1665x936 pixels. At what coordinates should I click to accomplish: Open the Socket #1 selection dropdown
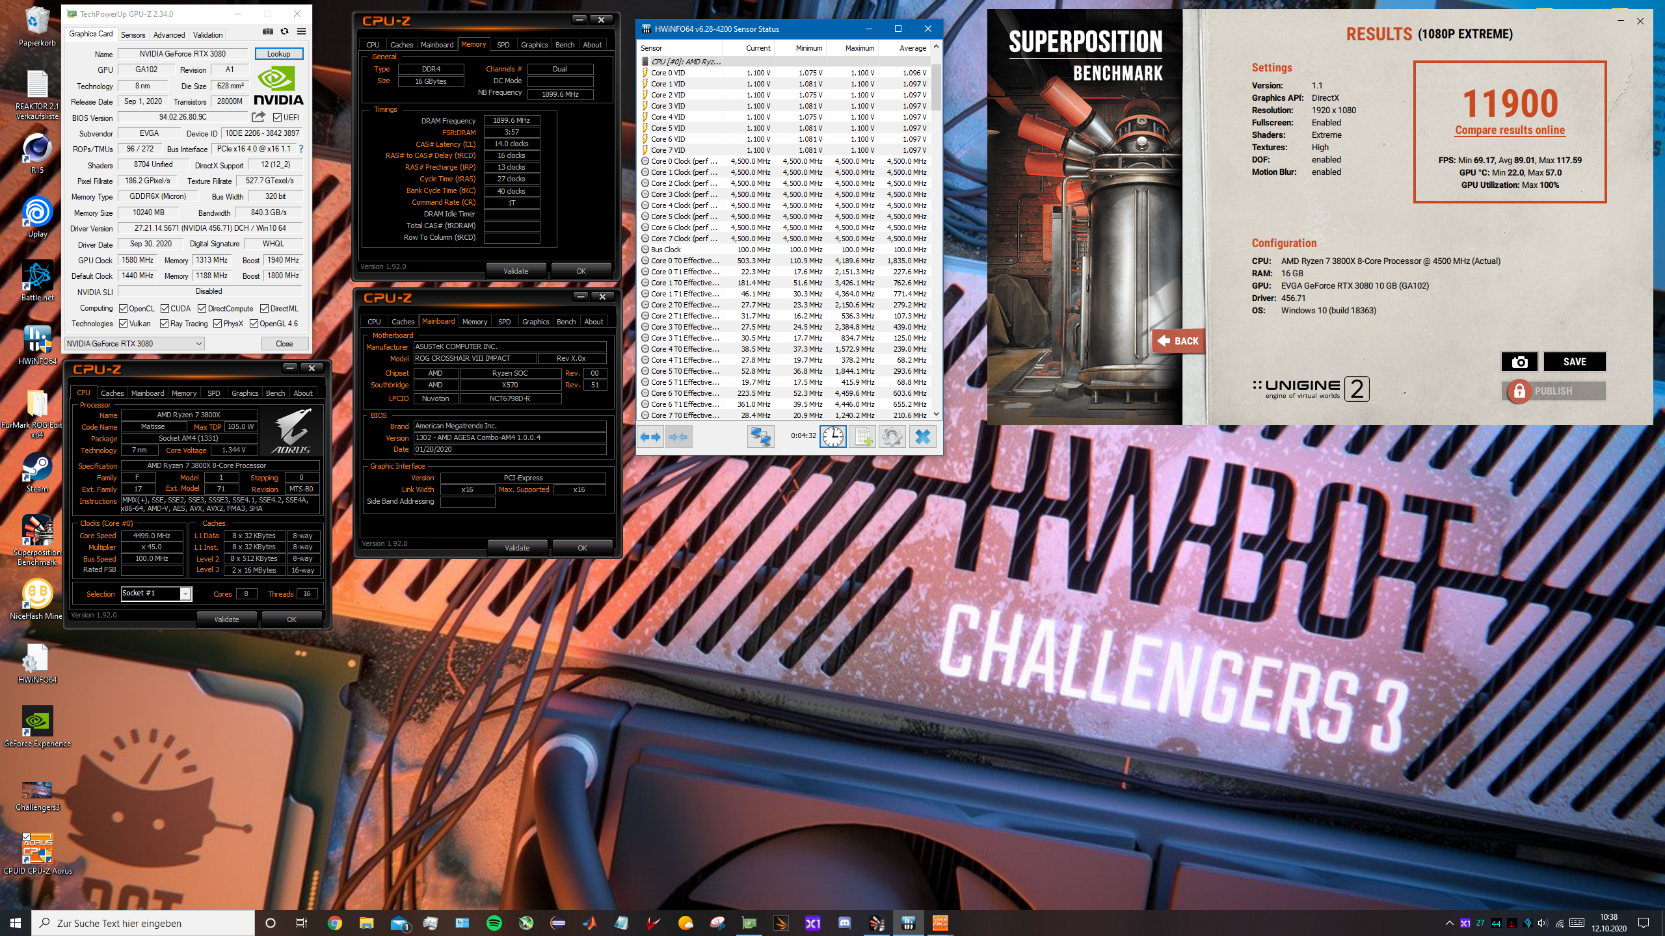click(x=156, y=593)
